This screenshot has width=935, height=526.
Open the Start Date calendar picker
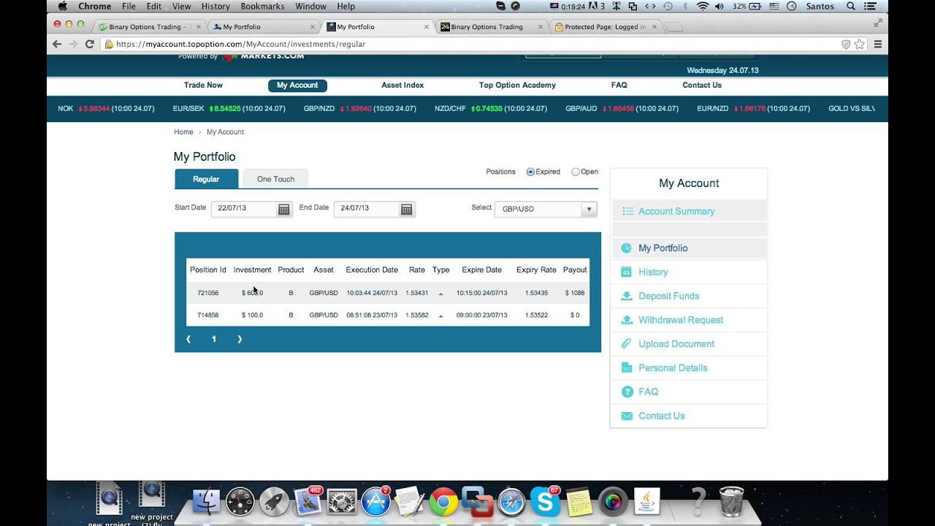[283, 210]
